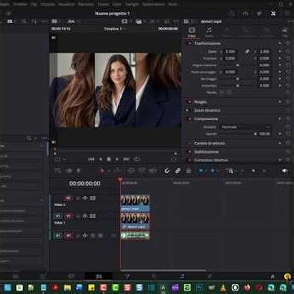Add a keyframe for the Zoom parameter
The width and height of the screenshot is (294, 294).
click(279, 51)
